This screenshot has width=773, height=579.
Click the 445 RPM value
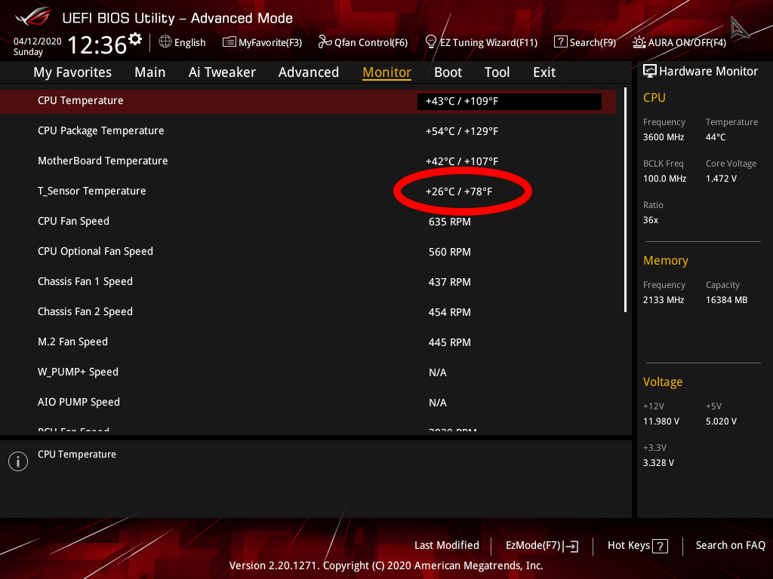450,343
